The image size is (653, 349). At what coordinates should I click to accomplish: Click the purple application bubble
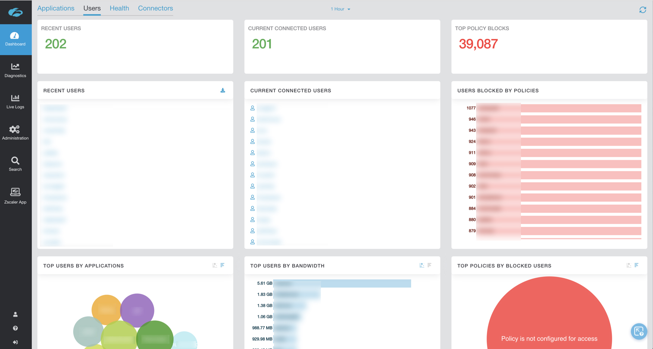pos(137,310)
